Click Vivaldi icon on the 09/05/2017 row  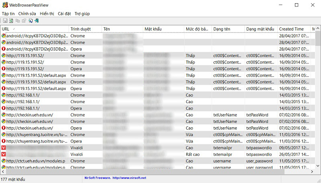click(4, 148)
